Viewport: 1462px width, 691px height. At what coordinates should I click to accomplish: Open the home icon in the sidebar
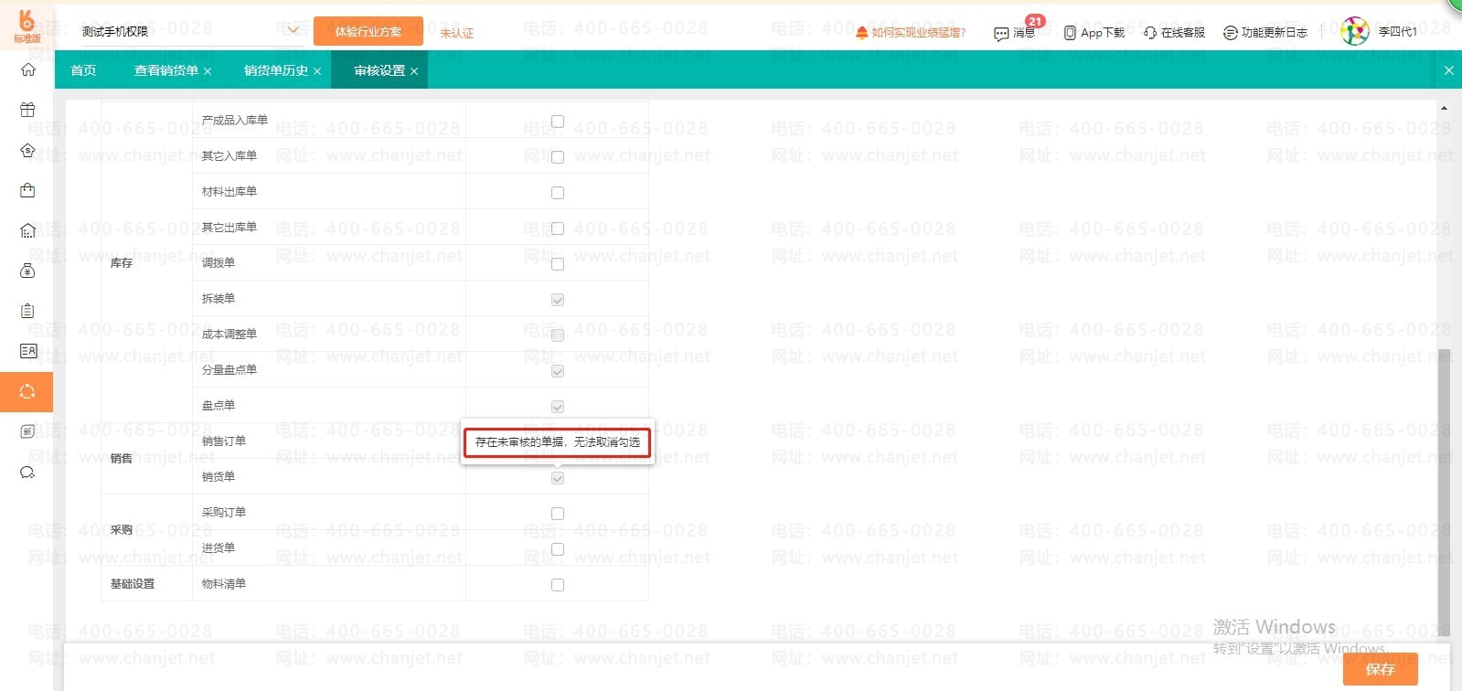tap(27, 69)
